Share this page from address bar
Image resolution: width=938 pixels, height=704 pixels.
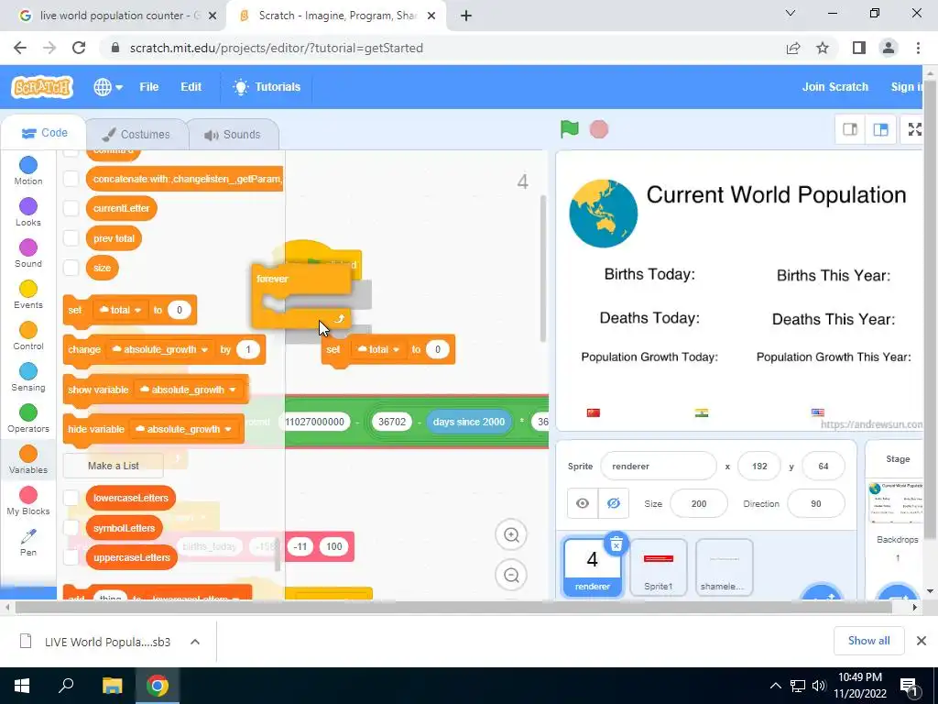pyautogui.click(x=793, y=48)
